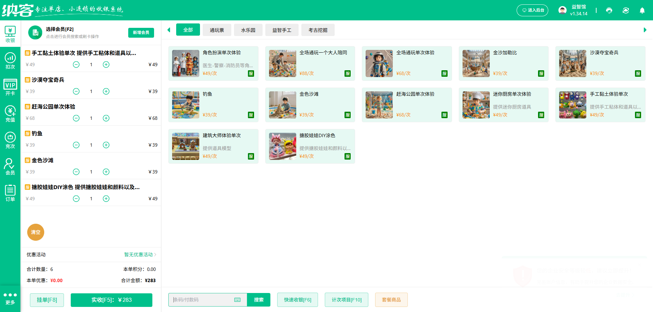Image resolution: width=653 pixels, height=312 pixels.
Task: Click the 条码/付款码 input field
Action: pos(202,300)
